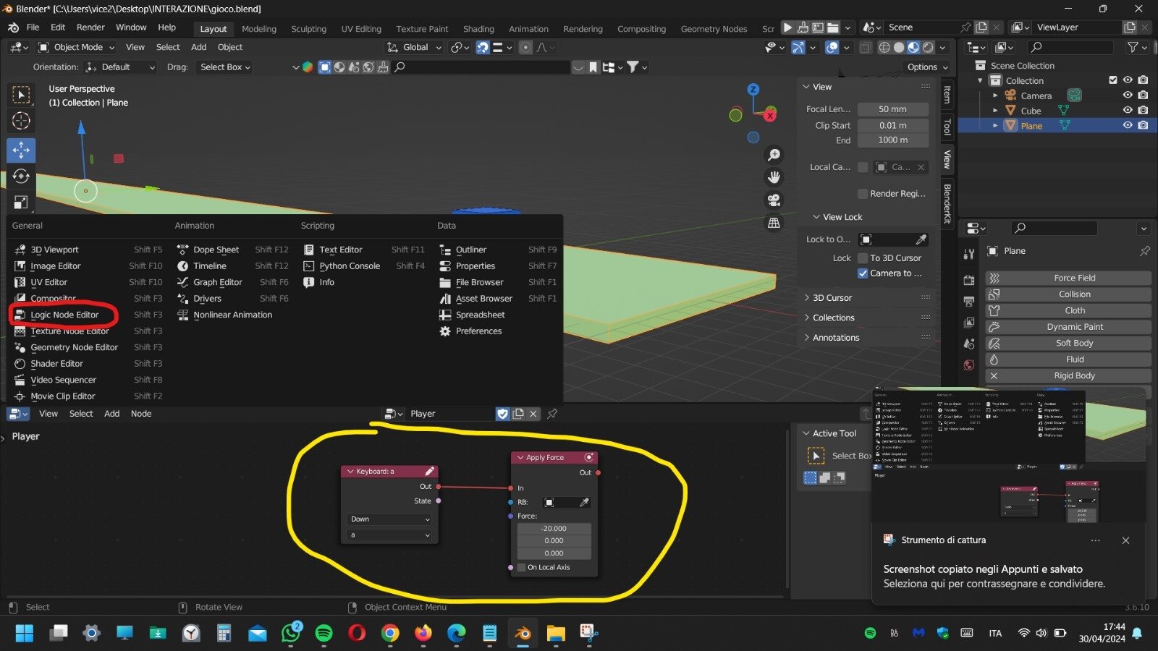Screen dimensions: 1158x651
Task: Expand the Cube tree item in outliner
Action: point(995,111)
